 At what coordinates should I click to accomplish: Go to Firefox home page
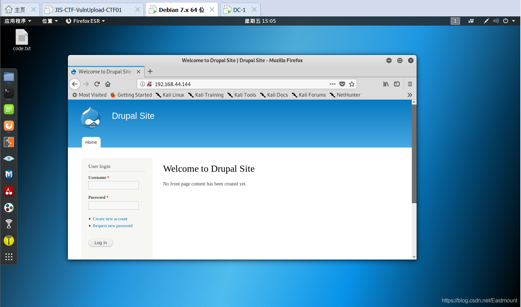(x=108, y=84)
